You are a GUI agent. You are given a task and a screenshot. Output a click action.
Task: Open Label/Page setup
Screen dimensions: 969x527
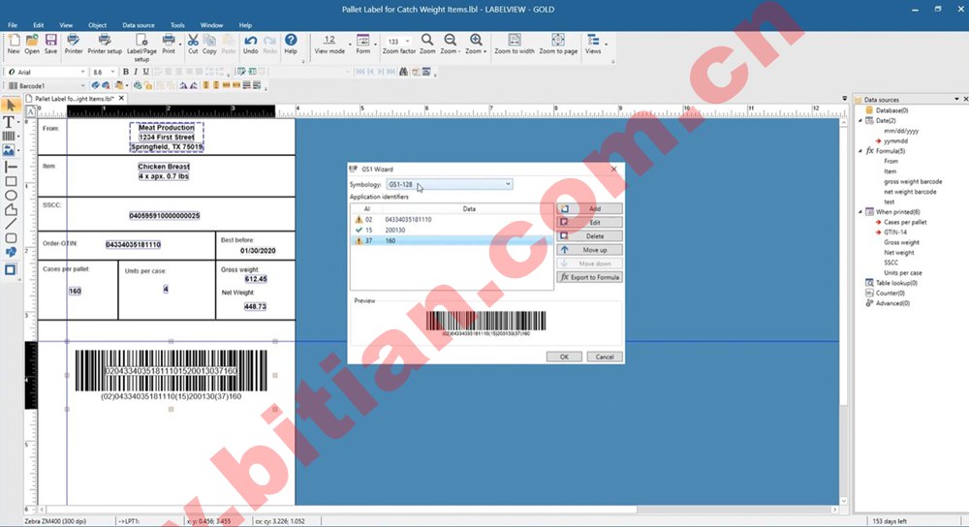tap(141, 47)
